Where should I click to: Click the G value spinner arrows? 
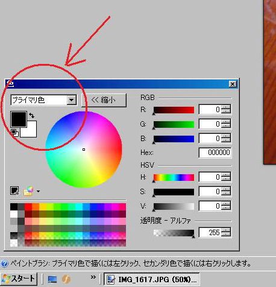pyautogui.click(x=226, y=124)
